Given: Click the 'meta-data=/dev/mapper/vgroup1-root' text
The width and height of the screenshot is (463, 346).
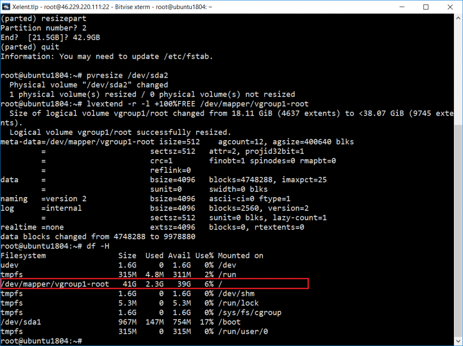Looking at the screenshot, I should (x=77, y=142).
